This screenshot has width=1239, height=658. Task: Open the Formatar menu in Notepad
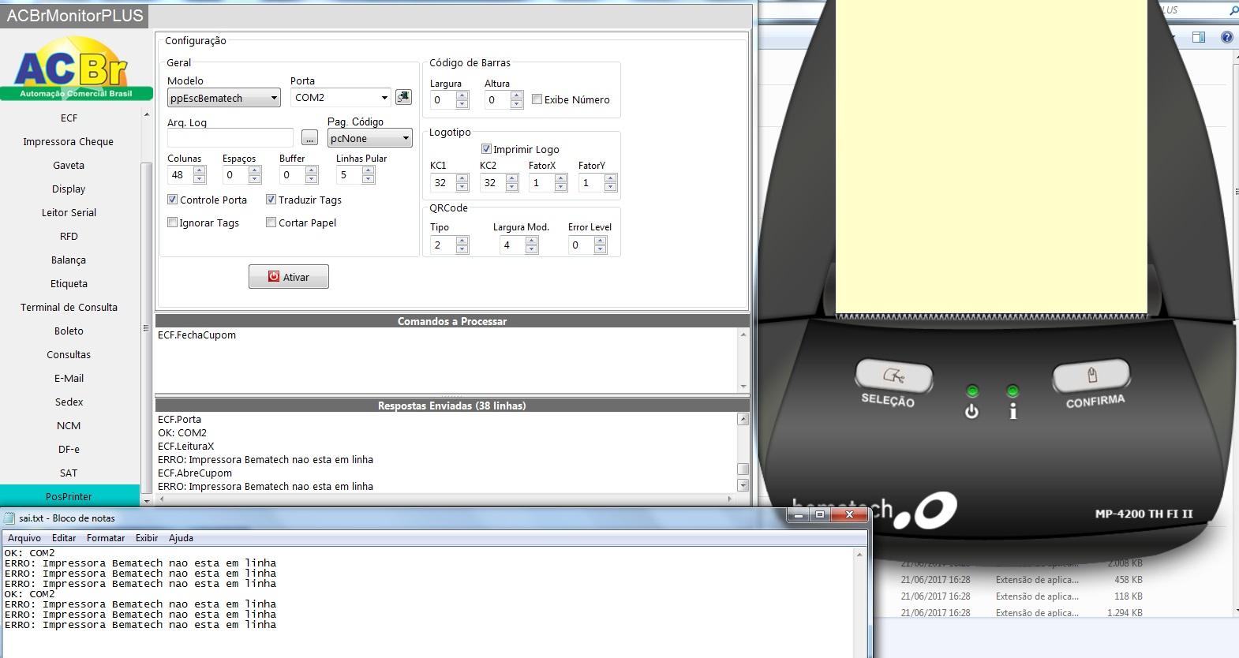[x=106, y=538]
